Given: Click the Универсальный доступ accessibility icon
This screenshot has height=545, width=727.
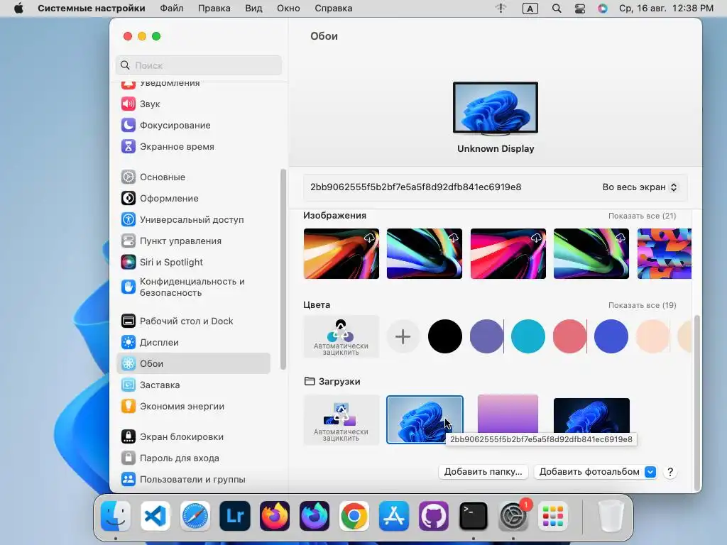Looking at the screenshot, I should coord(129,220).
